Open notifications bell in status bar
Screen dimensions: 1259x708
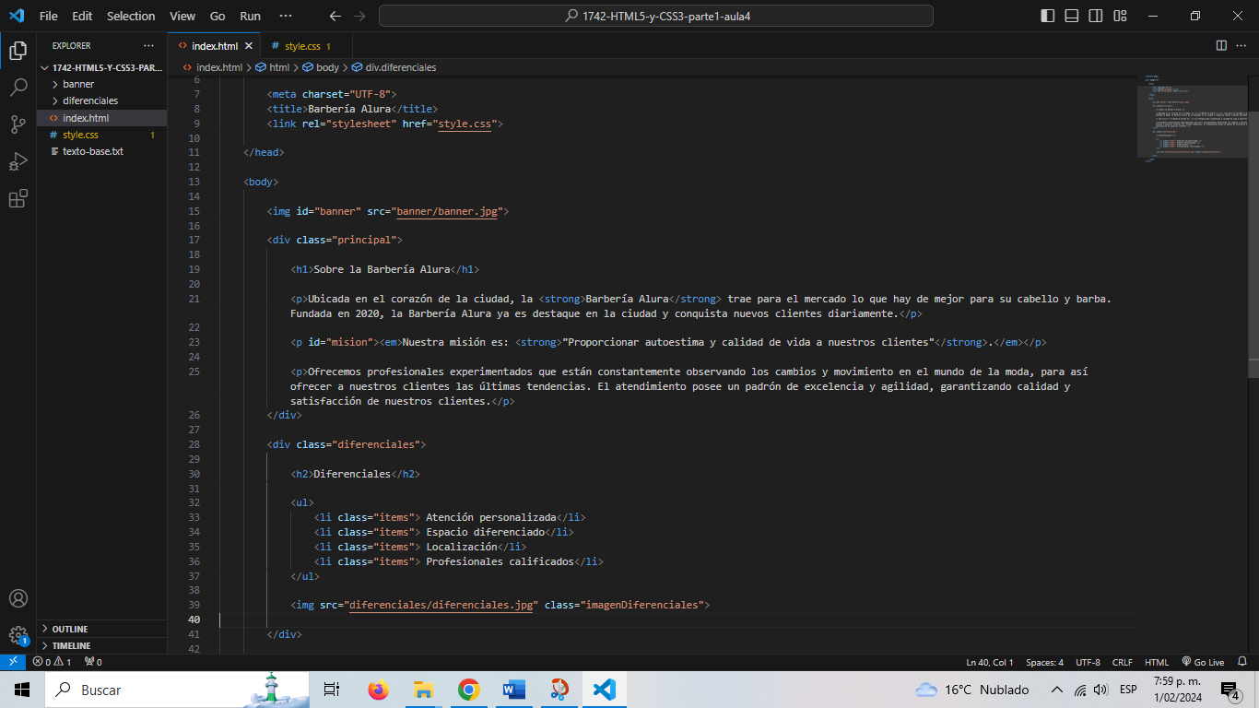point(1242,662)
